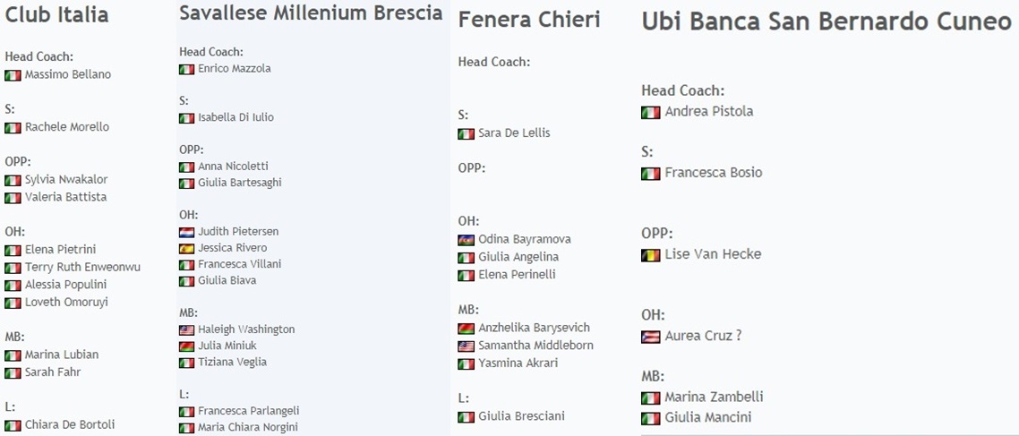Click the Savallese Millenium Brescia heading
Image resolution: width=1019 pixels, height=436 pixels.
[x=311, y=13]
